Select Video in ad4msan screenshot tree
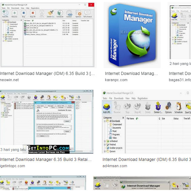Viewport: 191px width, 191px height. [115, 138]
